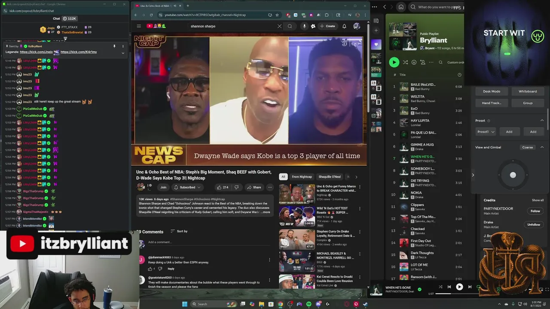550x309 pixels.
Task: Open File Explorer from the taskbar
Action: point(261,304)
